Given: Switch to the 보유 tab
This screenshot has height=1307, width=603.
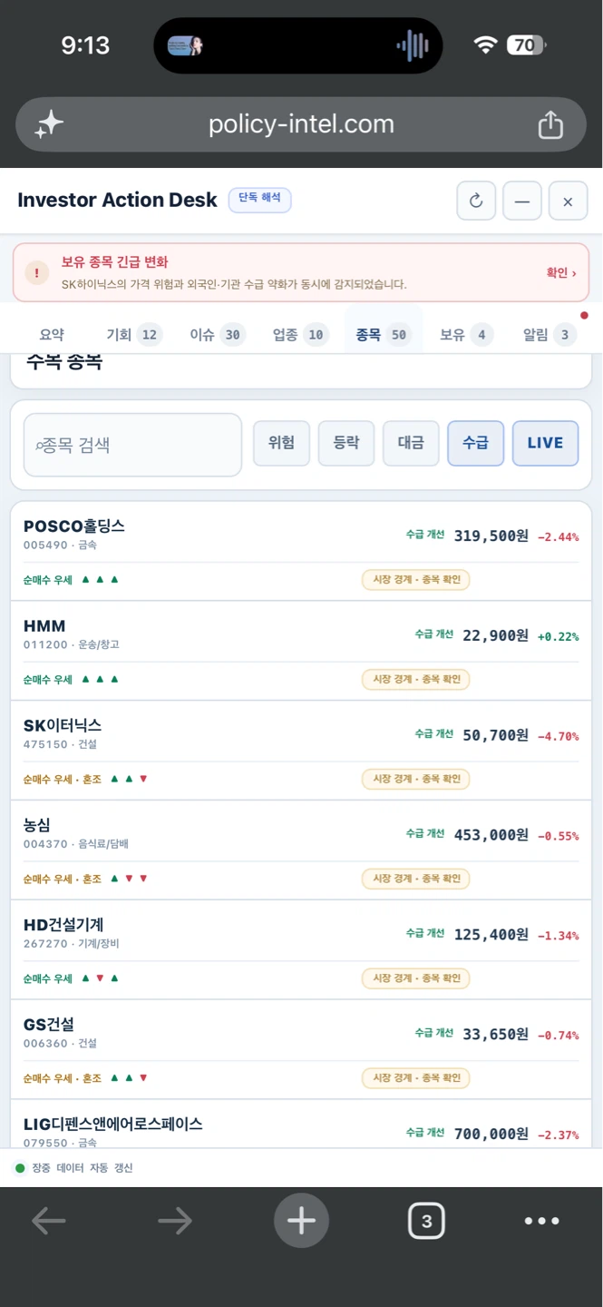Looking at the screenshot, I should (x=465, y=335).
